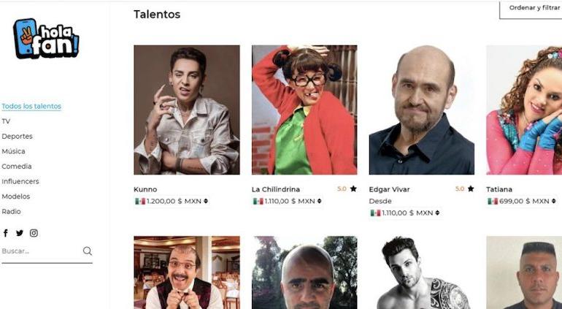Screen dimensions: 562x309
Task: Click into the Buscar search field
Action: click(41, 251)
